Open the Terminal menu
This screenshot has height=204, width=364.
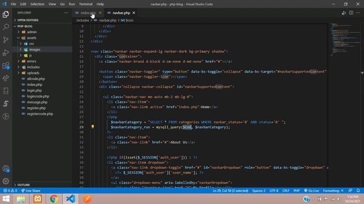[x=85, y=4]
